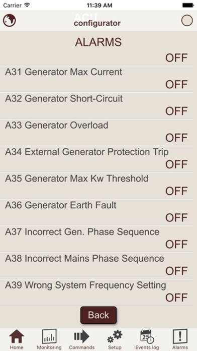
Task: Tap the Back button
Action: click(98, 315)
